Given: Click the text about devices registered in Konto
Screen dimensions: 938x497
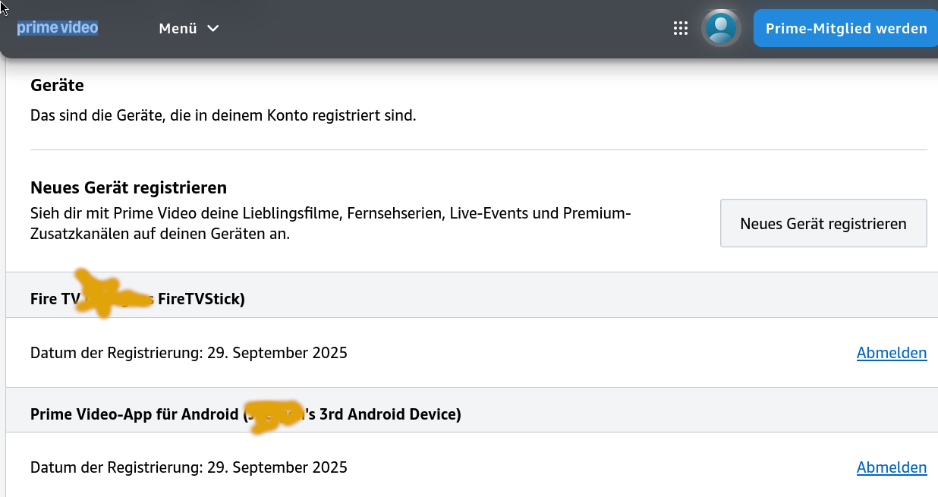Looking at the screenshot, I should coord(222,116).
